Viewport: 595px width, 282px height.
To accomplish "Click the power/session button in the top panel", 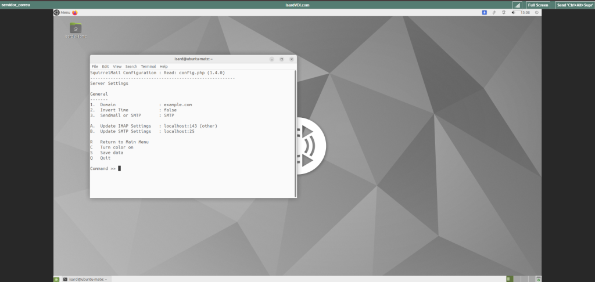I will [536, 13].
